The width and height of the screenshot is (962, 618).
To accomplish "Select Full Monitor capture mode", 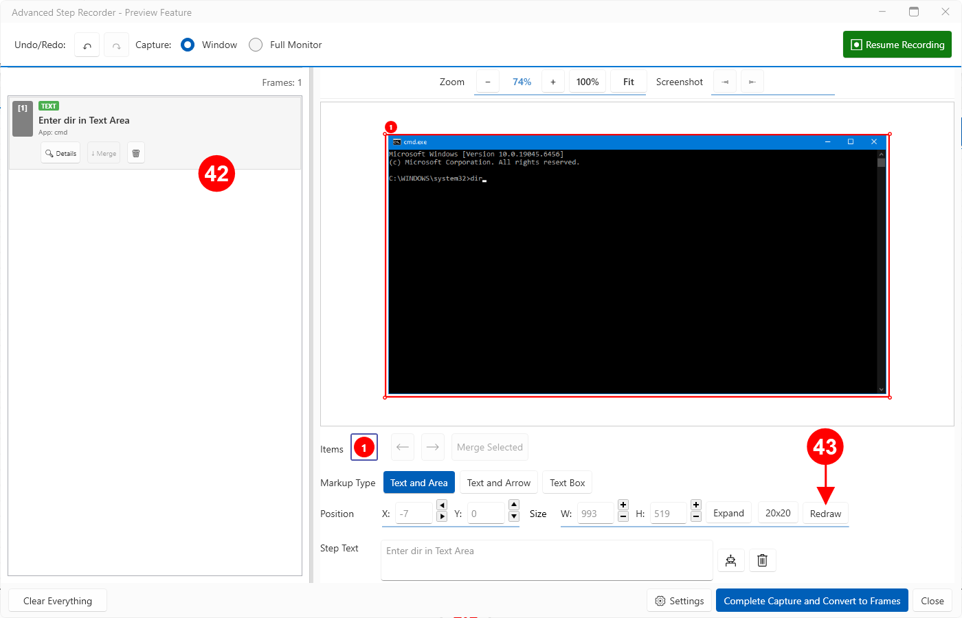I will [256, 45].
